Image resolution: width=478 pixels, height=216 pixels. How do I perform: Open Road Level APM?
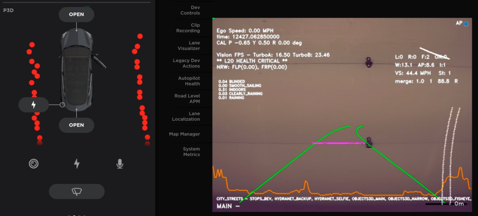(x=187, y=99)
